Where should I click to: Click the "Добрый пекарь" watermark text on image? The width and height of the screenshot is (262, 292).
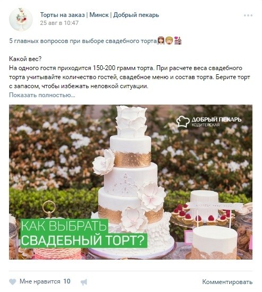click(x=216, y=119)
